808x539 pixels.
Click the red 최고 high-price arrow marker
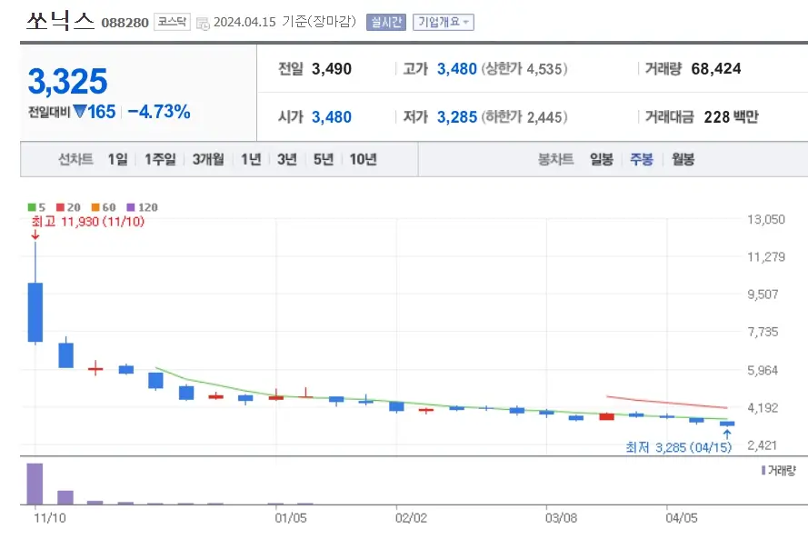point(35,235)
